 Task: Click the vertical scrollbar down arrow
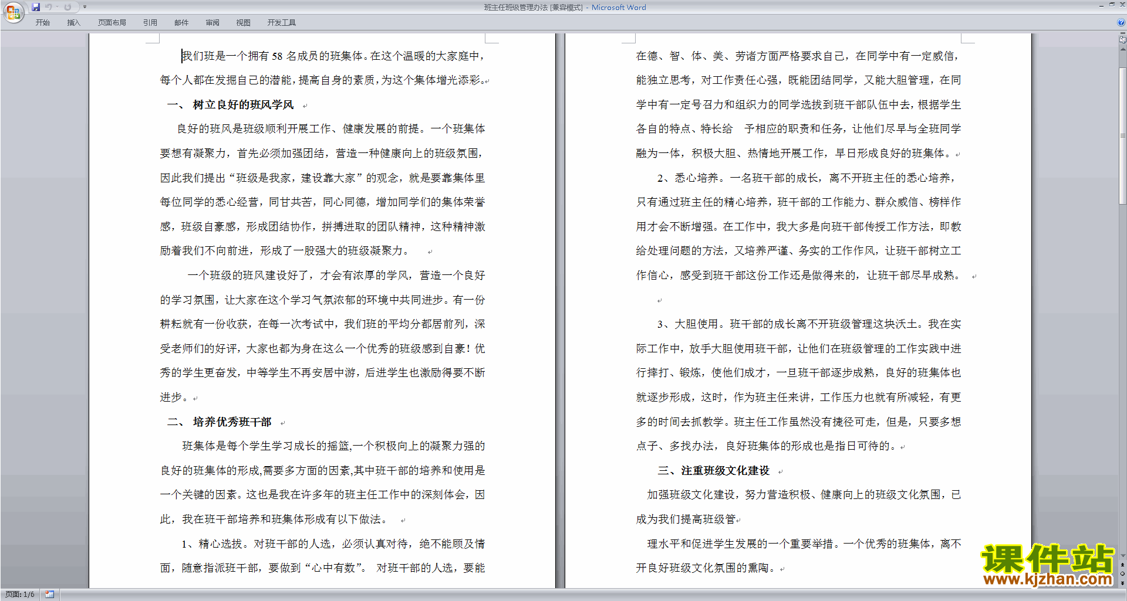1122,555
